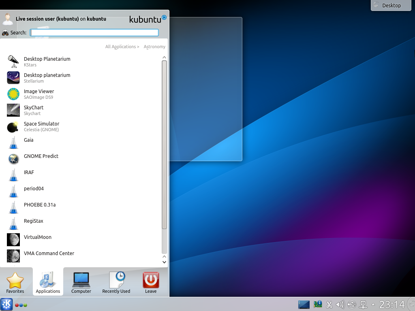Select the Applications tab

click(48, 282)
